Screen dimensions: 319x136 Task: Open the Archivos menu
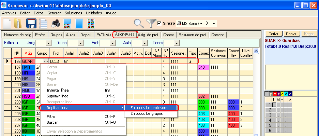click(9, 13)
